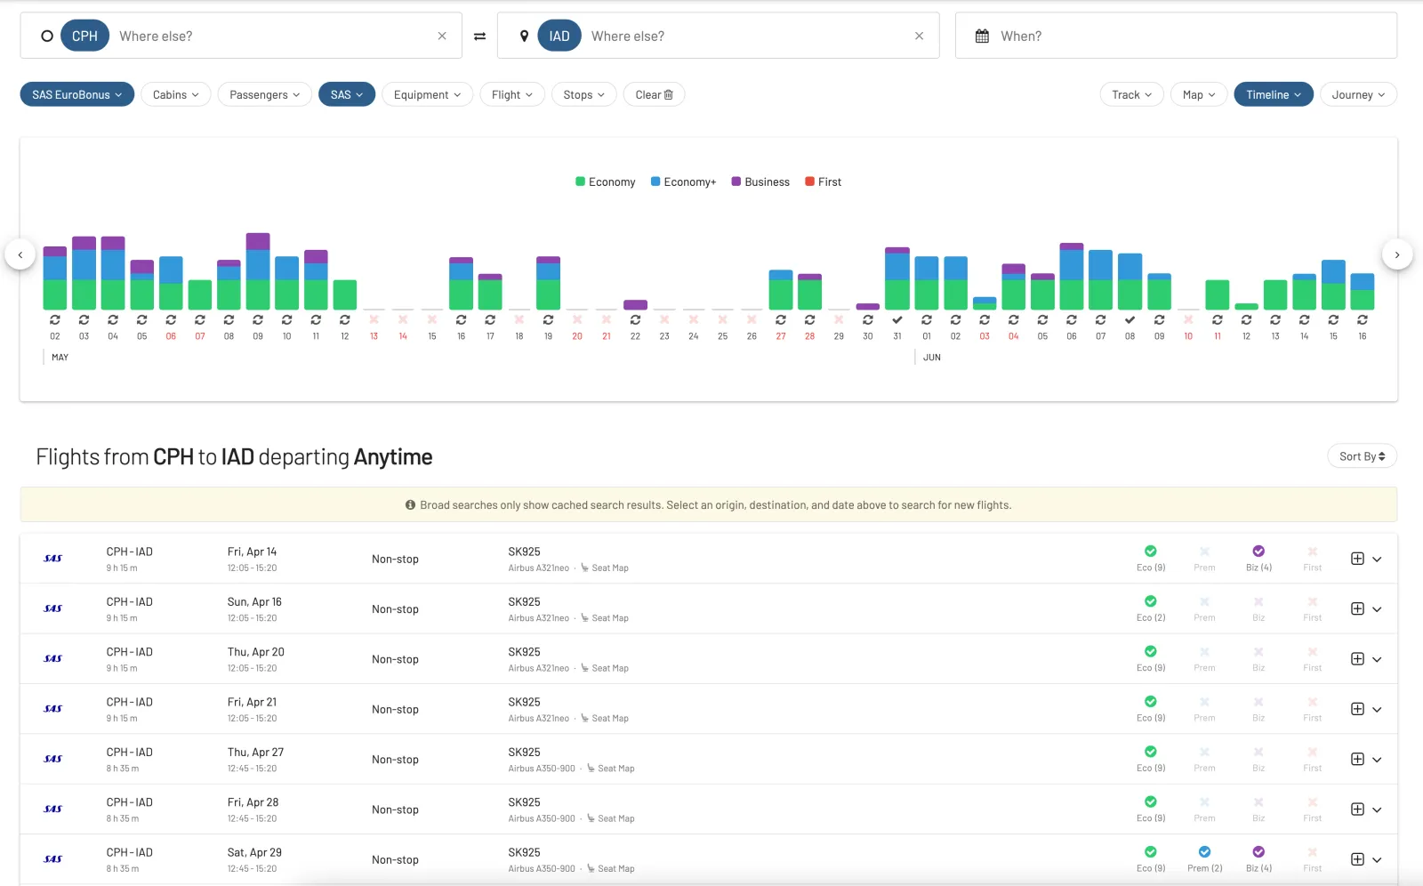
Task: Open the Stops filter dropdown
Action: pos(583,94)
